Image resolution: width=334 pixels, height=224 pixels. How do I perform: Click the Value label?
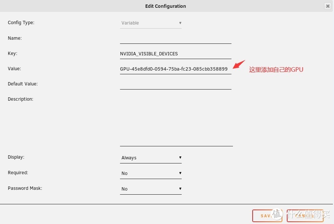pos(14,69)
